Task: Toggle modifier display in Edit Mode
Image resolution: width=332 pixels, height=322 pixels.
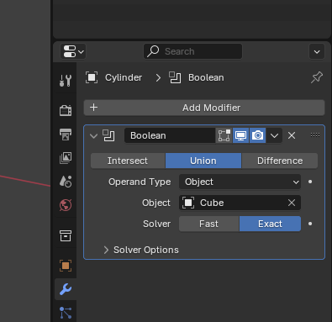Action: [x=224, y=135]
